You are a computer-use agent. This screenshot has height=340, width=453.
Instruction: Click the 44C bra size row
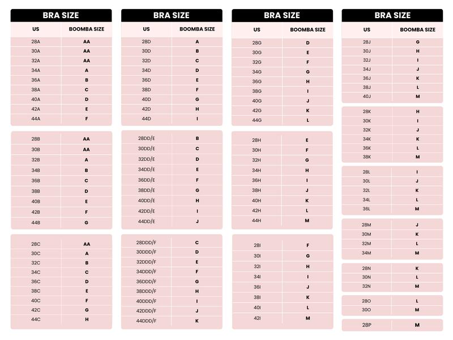click(x=61, y=320)
